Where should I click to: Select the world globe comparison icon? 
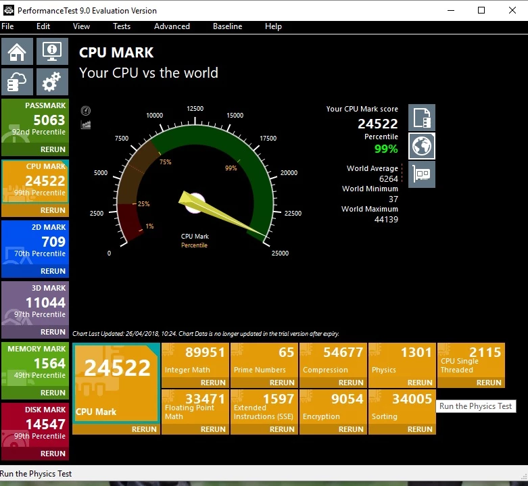click(x=422, y=146)
